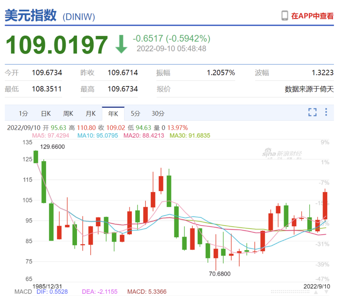338x296 pixels.
Task: Click the fullscreen expand icon above the chart
Action: pos(312,112)
